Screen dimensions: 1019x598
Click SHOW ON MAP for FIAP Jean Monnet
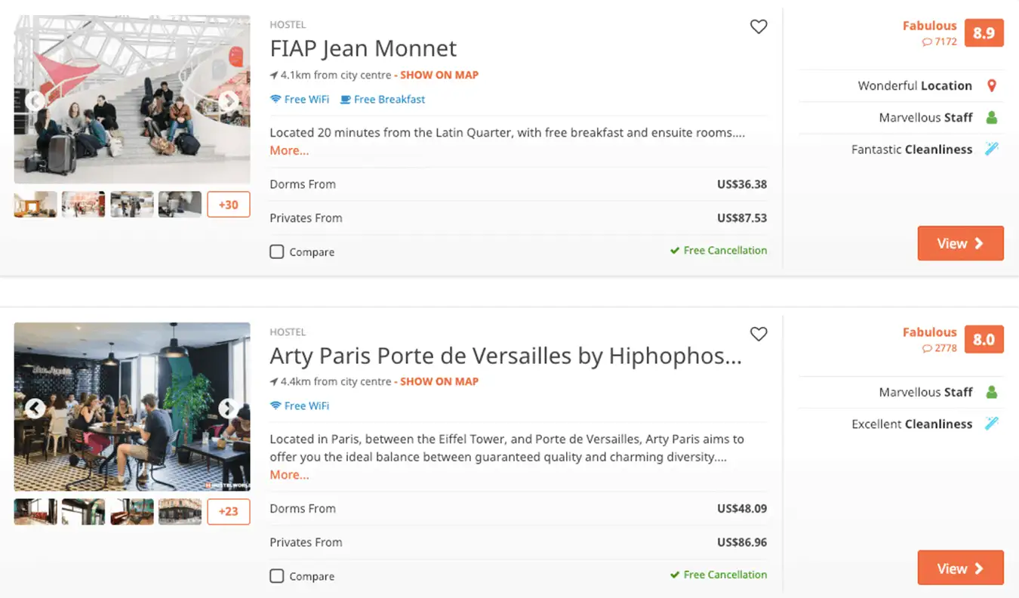pos(439,75)
